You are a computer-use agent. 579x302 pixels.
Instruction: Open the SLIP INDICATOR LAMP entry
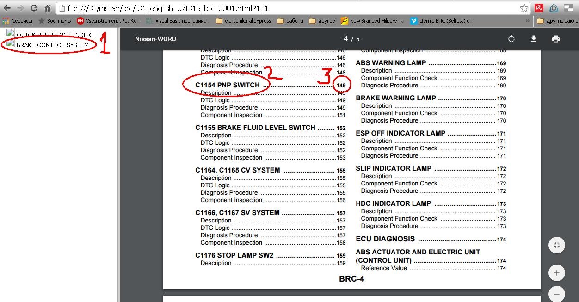tap(394, 168)
